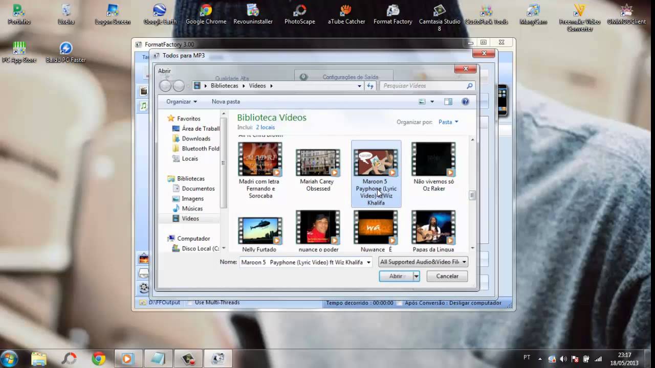655x368 pixels.
Task: Toggle Após Conversão Desligar computador checkbox
Action: tap(400, 303)
